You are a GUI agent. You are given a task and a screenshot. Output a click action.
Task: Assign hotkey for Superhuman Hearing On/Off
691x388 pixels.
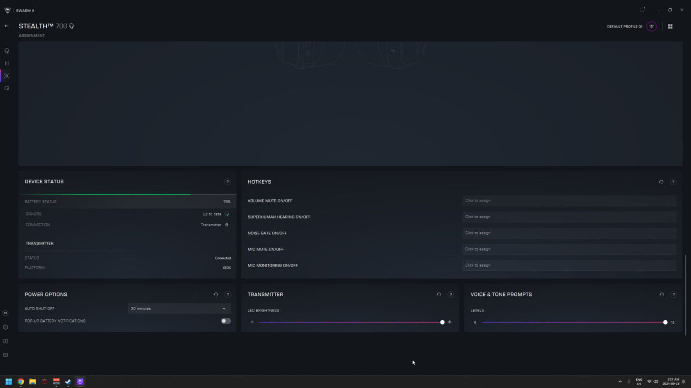tap(569, 217)
